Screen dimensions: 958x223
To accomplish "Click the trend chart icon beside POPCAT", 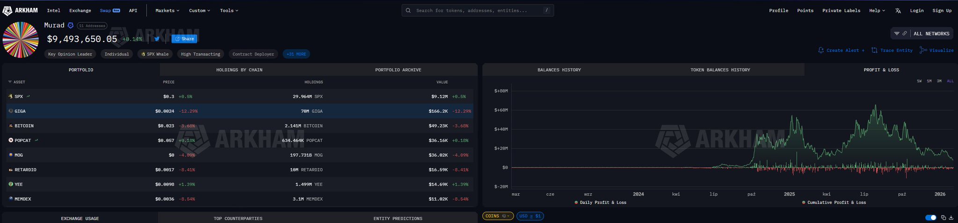I will point(36,140).
